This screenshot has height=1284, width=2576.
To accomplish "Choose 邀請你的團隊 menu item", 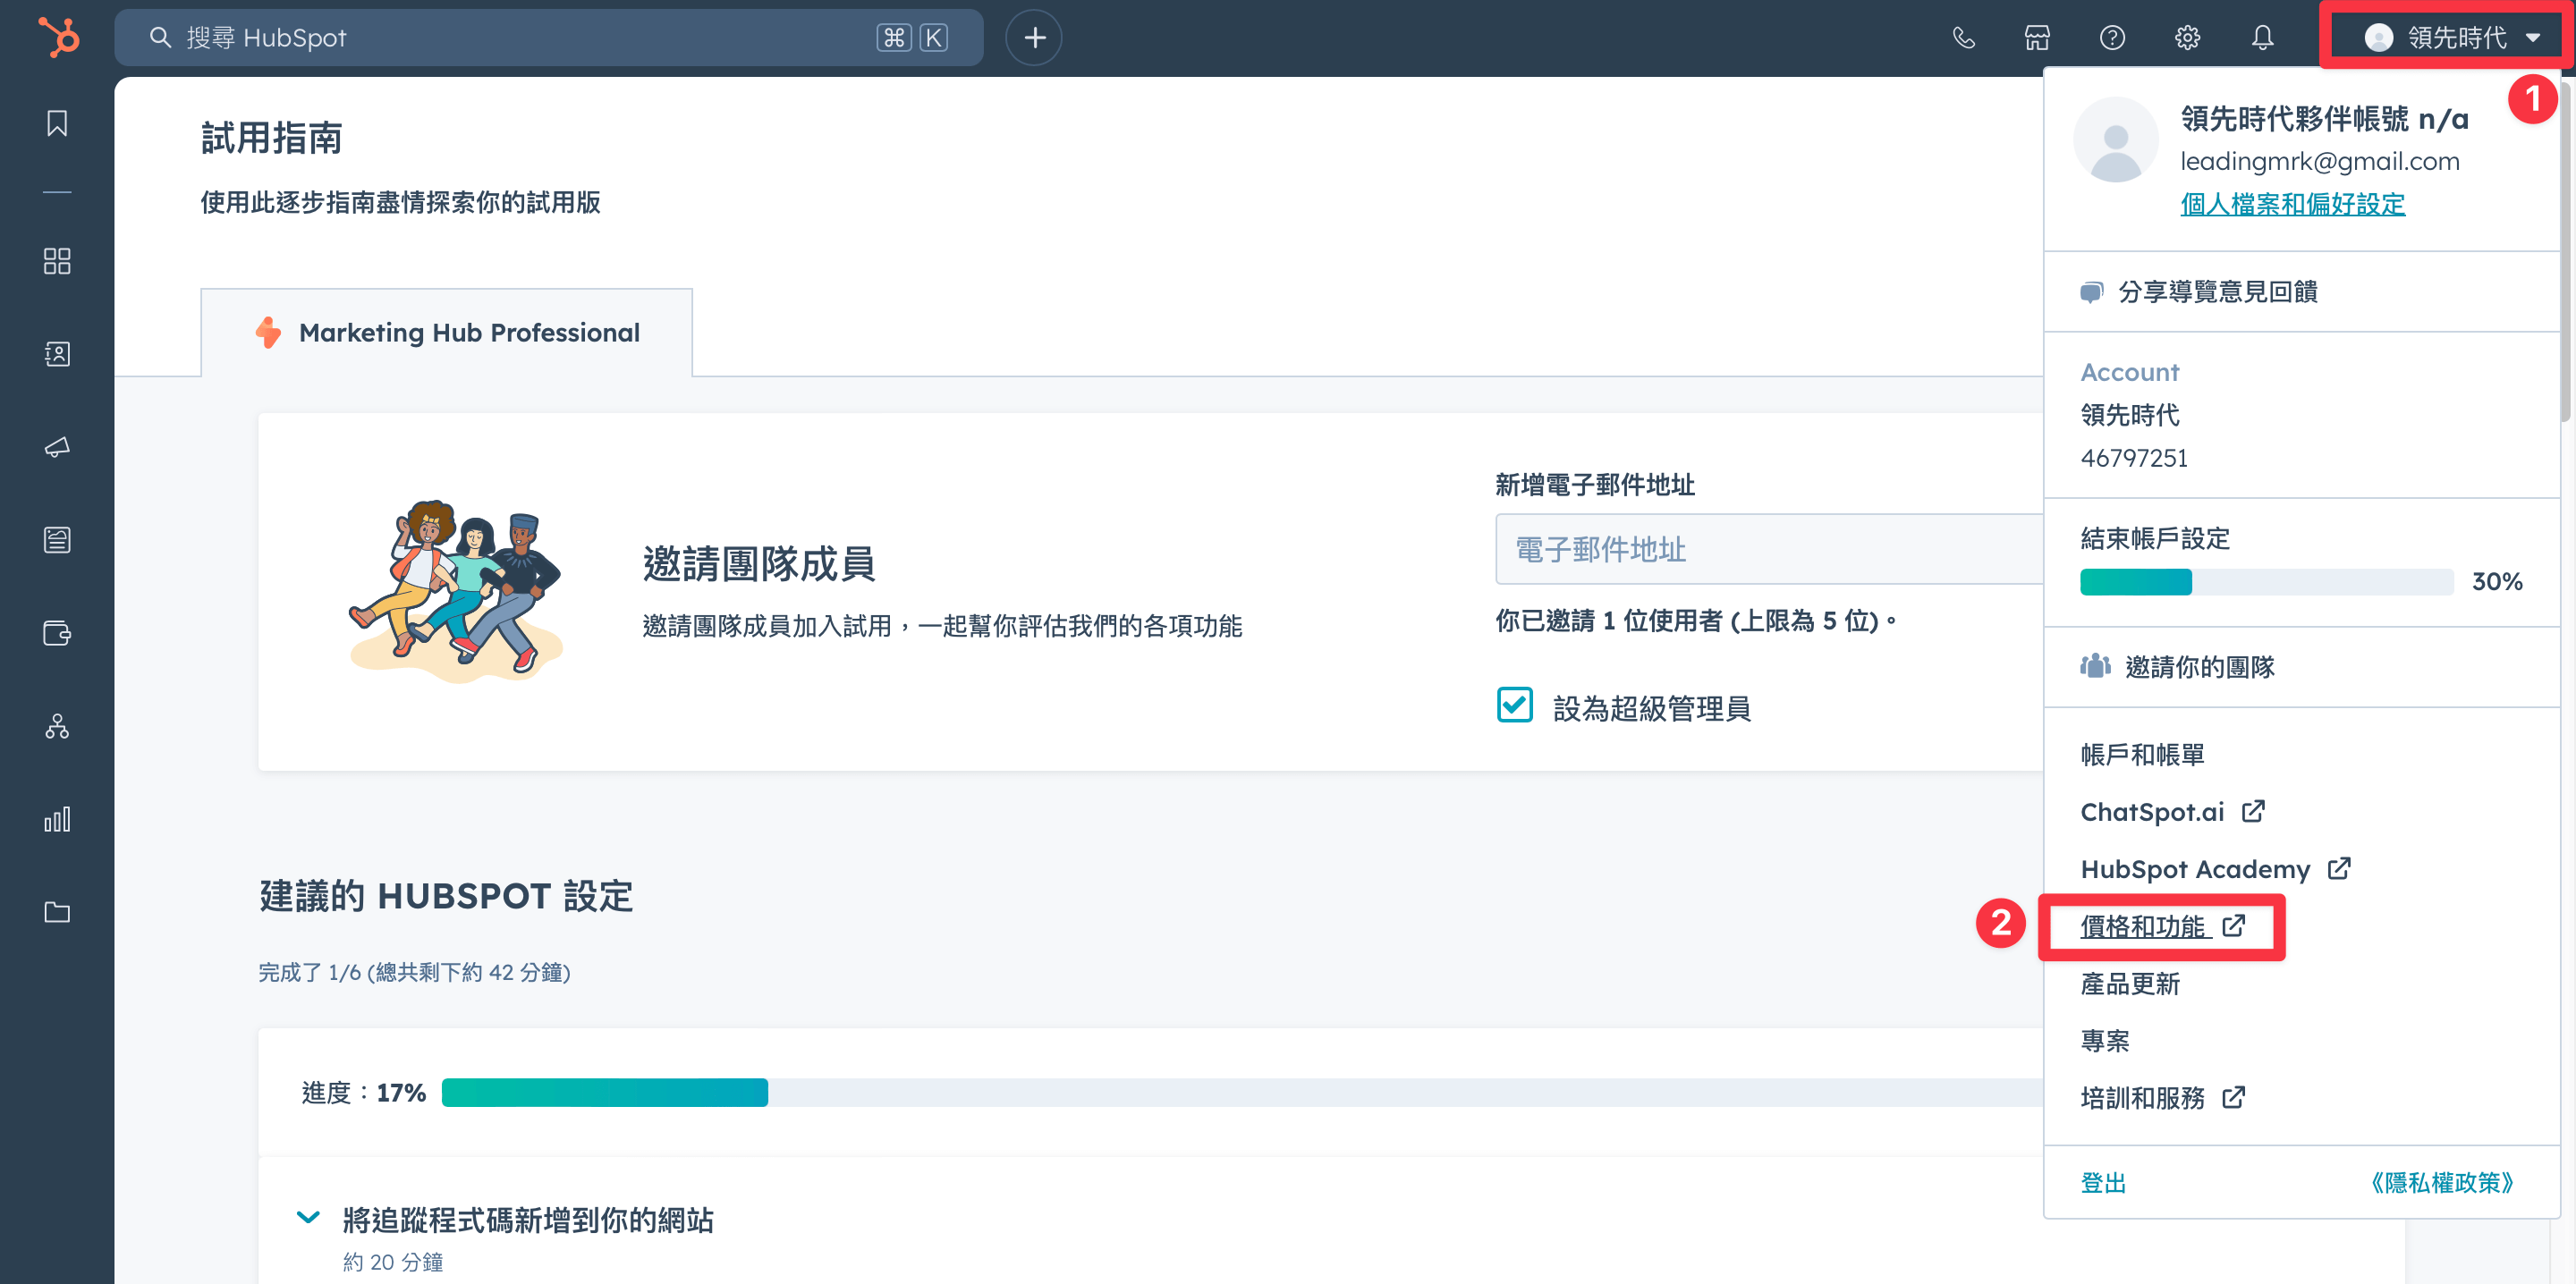I will [2302, 667].
